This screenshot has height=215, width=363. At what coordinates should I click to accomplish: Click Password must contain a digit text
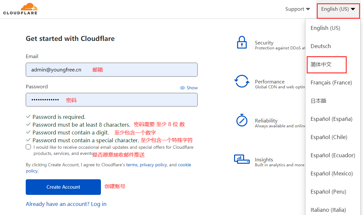pyautogui.click(x=71, y=133)
